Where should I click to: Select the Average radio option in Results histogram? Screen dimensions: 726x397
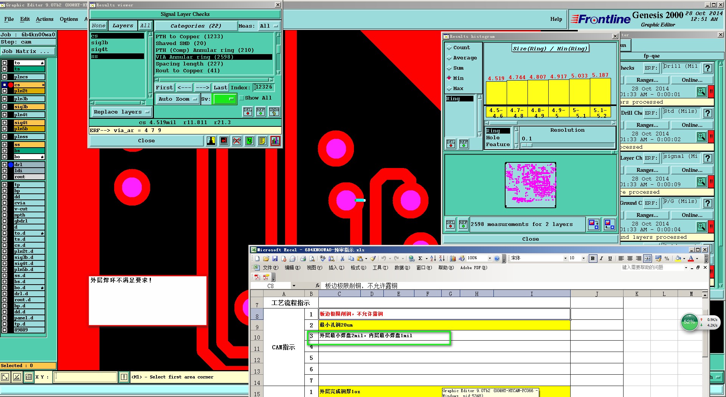449,58
